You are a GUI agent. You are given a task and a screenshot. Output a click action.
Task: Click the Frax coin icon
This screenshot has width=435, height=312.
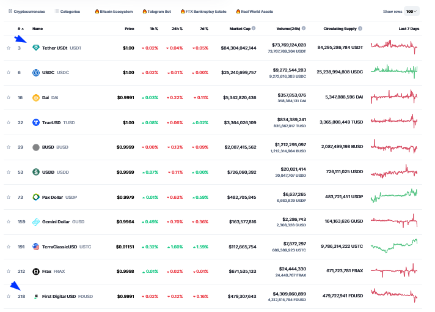tap(36, 271)
